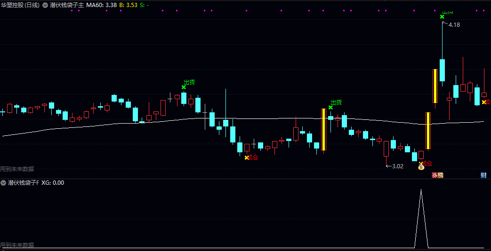Select the 潜伏钱袋子主 indicator name

click(x=67, y=5)
